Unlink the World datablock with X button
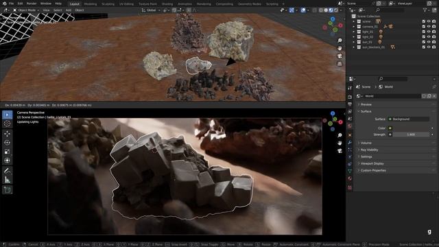439x247 pixels. pyautogui.click(x=434, y=96)
